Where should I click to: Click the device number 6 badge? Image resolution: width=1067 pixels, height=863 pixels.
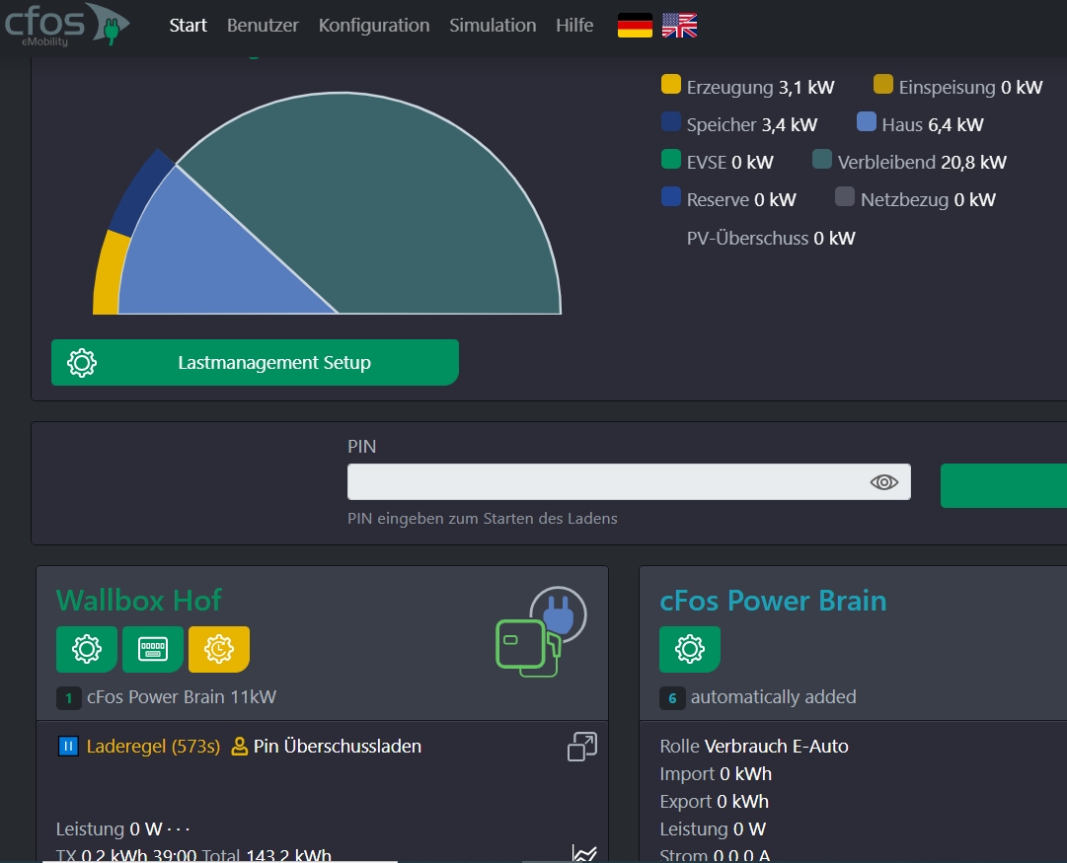point(672,697)
